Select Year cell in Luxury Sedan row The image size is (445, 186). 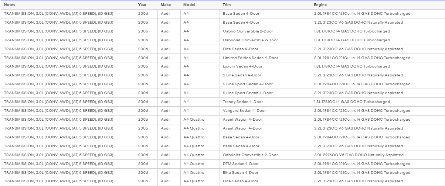[146, 67]
